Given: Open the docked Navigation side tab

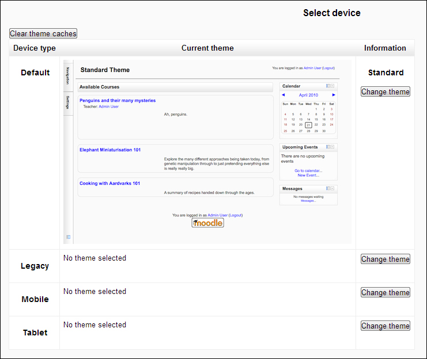Looking at the screenshot, I should coord(68,75).
